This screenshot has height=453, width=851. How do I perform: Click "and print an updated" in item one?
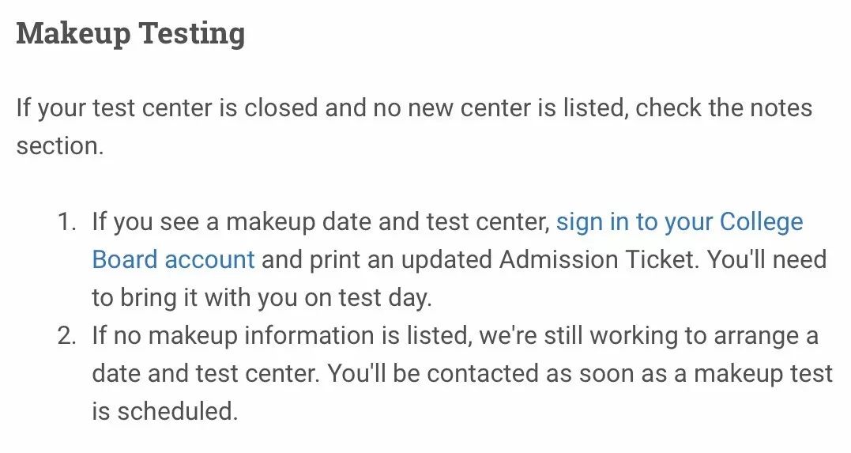pyautogui.click(x=377, y=261)
